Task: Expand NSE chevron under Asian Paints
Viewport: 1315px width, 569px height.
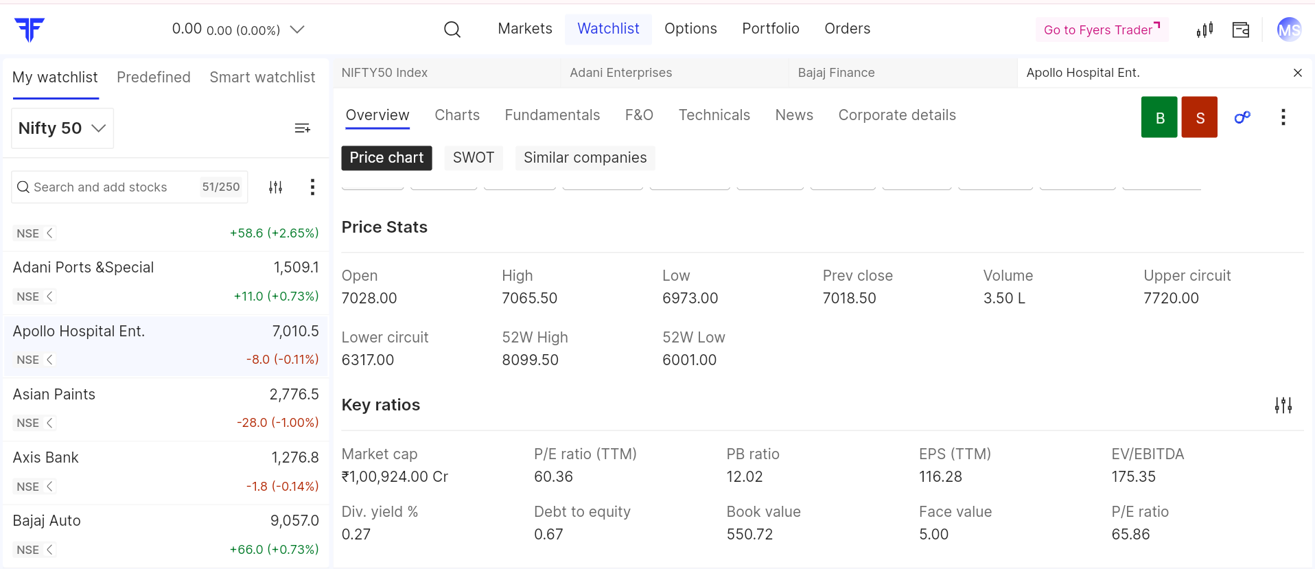Action: pos(49,423)
